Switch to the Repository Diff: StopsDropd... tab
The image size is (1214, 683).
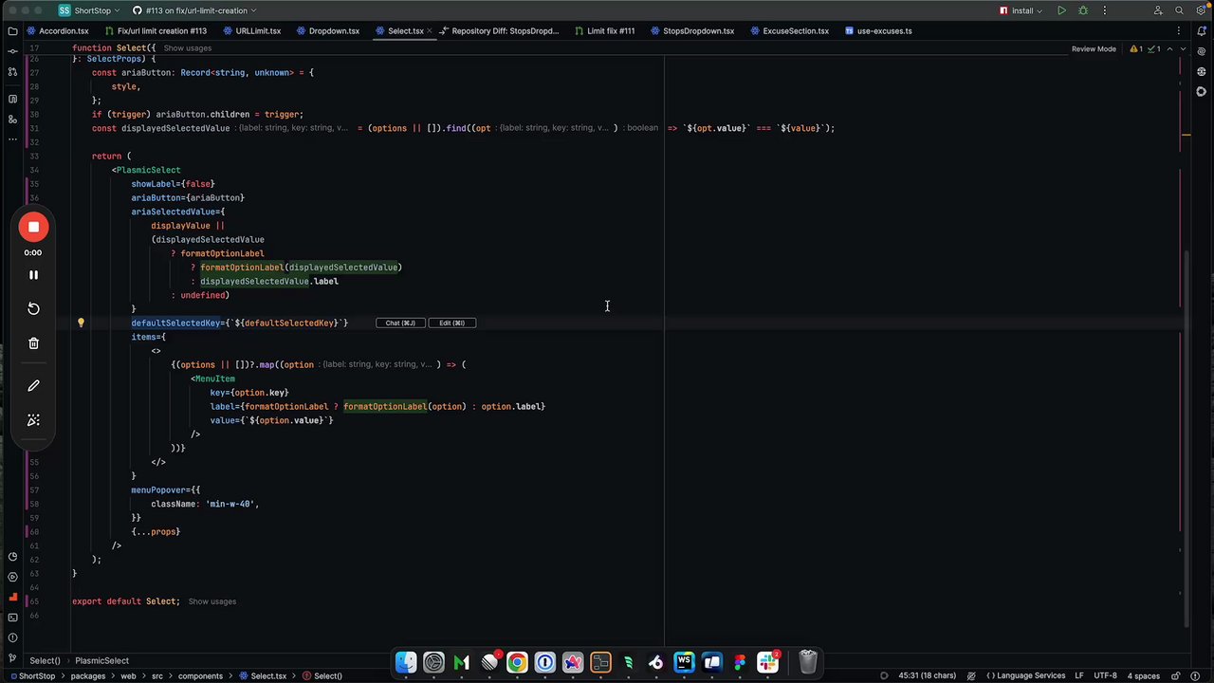[499, 30]
